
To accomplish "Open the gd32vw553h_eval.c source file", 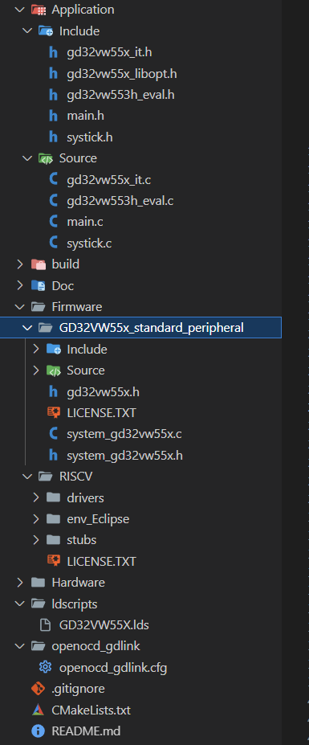I will (120, 201).
